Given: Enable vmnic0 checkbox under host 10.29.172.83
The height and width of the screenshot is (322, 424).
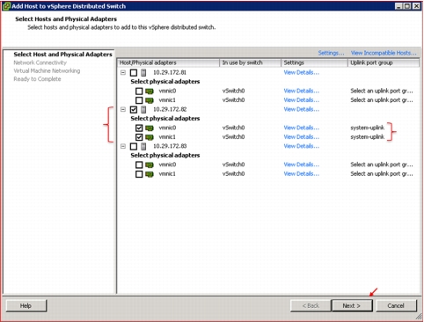Looking at the screenshot, I should click(x=139, y=165).
